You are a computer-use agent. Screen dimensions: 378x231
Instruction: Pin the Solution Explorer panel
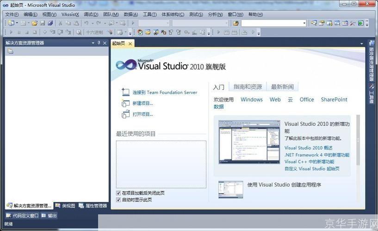pyautogui.click(x=99, y=43)
